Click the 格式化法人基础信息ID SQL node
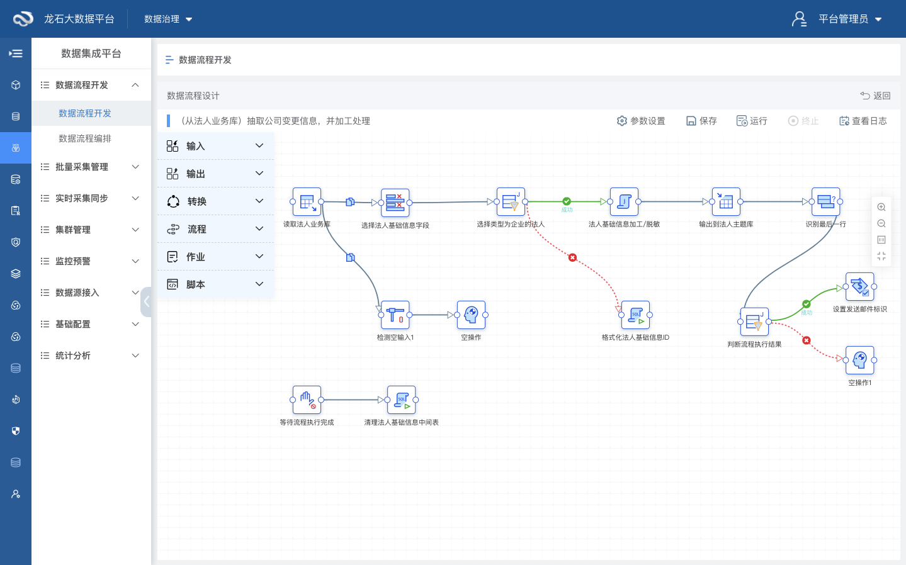Image resolution: width=906 pixels, height=565 pixels. pos(635,315)
